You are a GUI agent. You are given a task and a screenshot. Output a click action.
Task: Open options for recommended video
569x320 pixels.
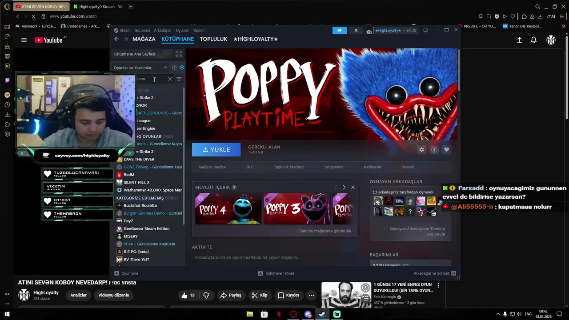[438, 285]
